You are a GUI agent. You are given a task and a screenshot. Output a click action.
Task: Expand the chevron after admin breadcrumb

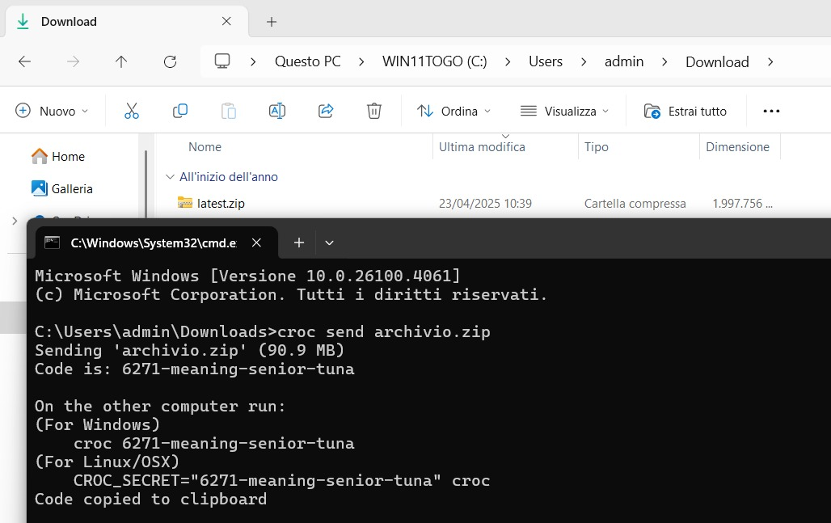click(664, 62)
